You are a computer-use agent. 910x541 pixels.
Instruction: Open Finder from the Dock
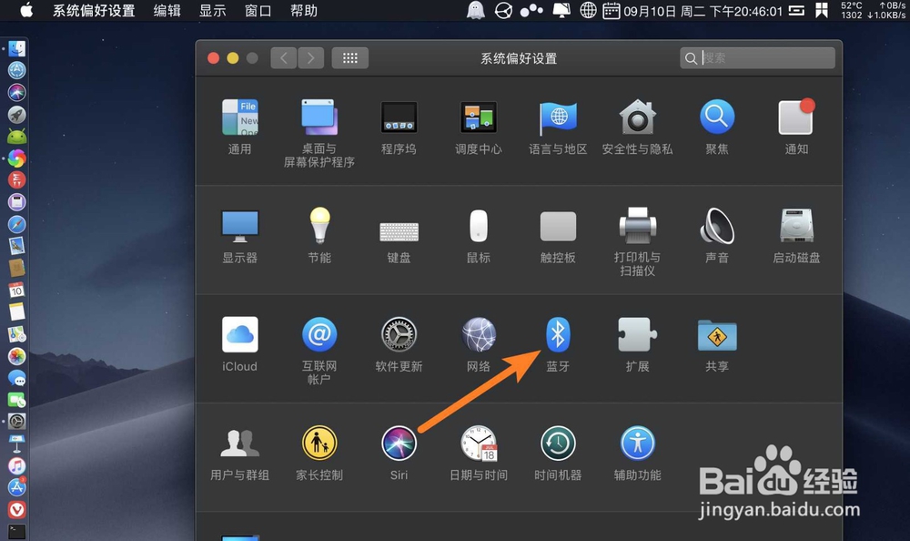coord(16,49)
